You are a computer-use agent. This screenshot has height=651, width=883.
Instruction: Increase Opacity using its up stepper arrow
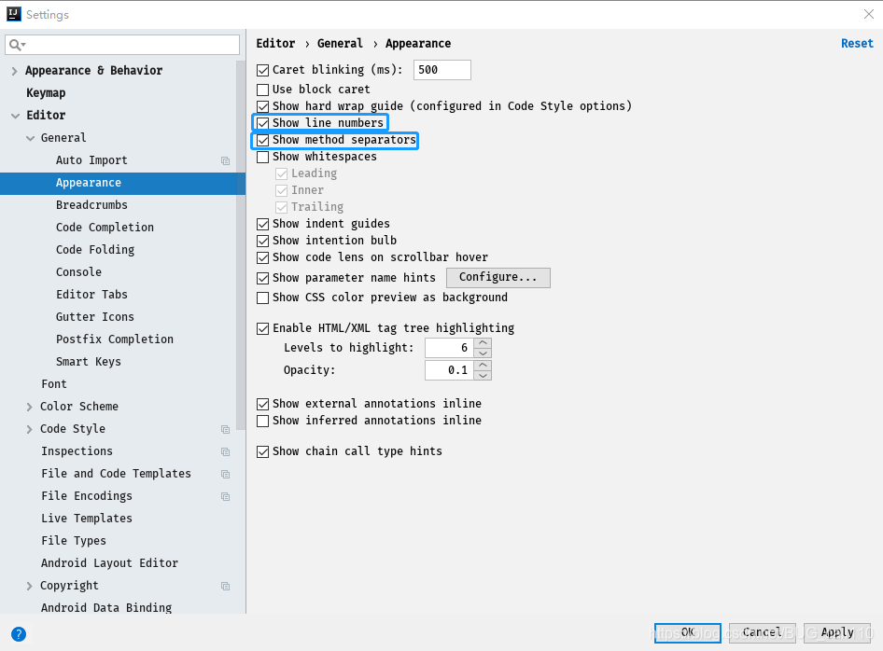click(x=483, y=365)
